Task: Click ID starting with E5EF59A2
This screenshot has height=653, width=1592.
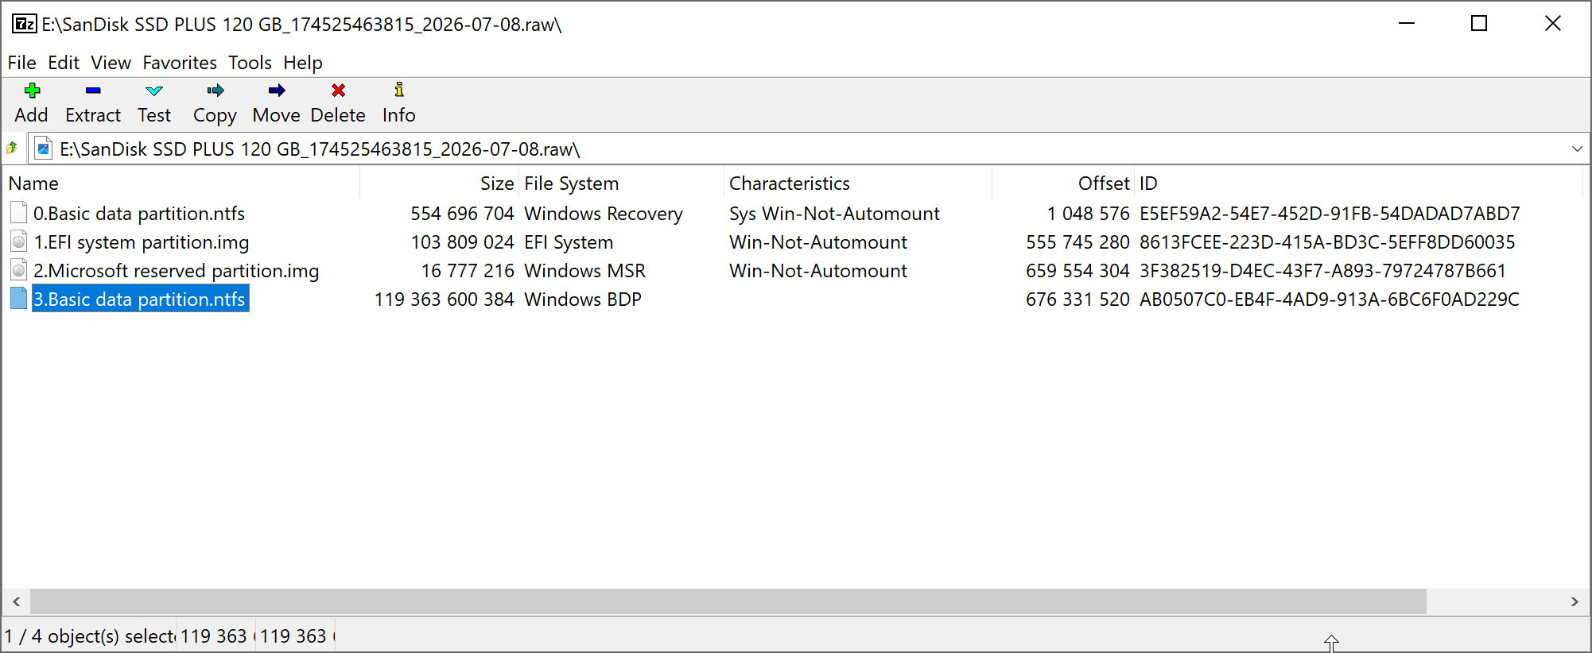Action: (1330, 213)
